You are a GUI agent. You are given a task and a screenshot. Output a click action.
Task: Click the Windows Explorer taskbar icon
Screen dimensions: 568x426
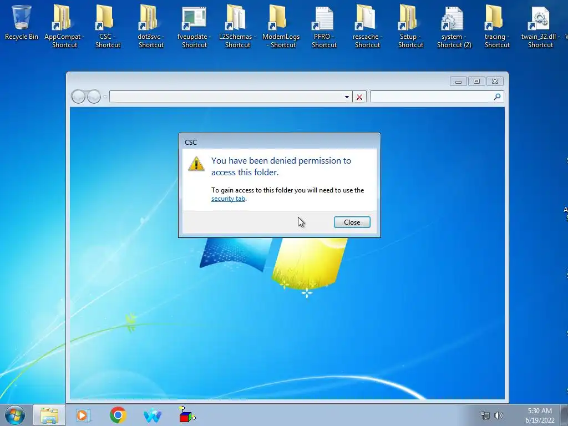pos(49,415)
